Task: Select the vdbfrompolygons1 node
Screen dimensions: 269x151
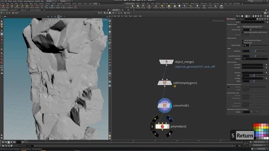Action: click(165, 83)
